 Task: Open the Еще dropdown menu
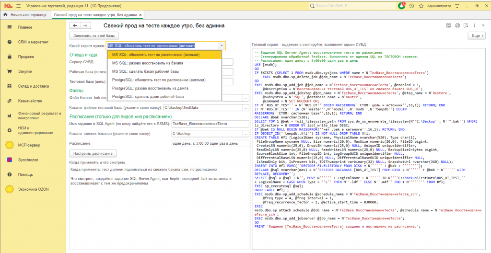click(x=476, y=35)
